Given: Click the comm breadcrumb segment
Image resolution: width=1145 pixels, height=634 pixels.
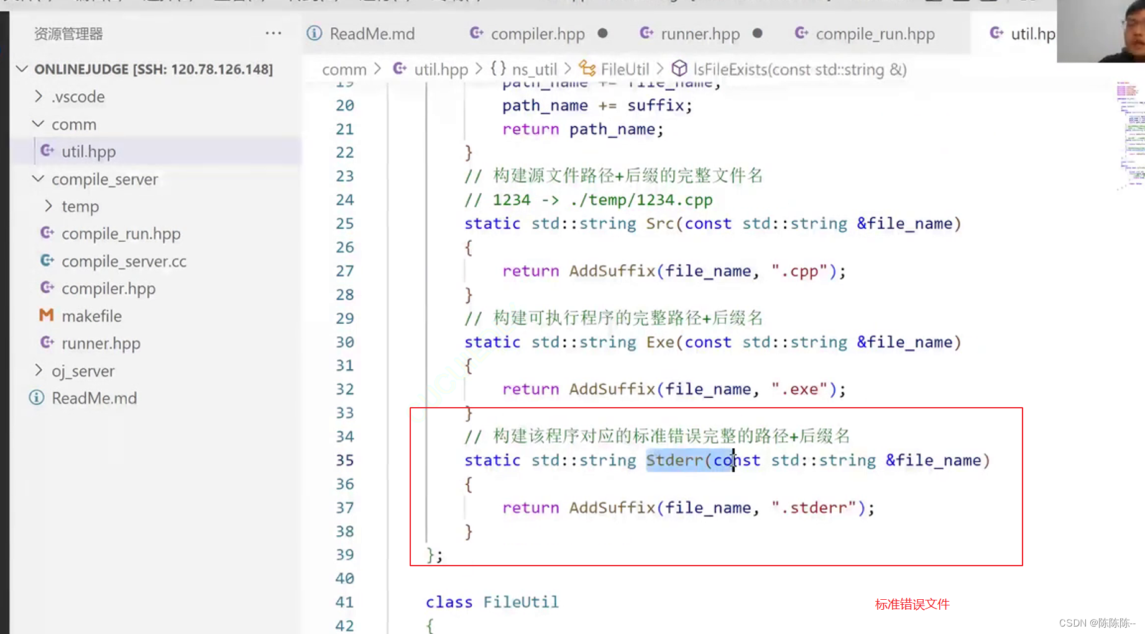Looking at the screenshot, I should click(x=344, y=69).
